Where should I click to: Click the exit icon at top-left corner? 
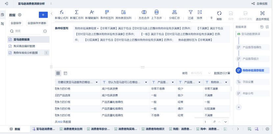tap(7, 4)
